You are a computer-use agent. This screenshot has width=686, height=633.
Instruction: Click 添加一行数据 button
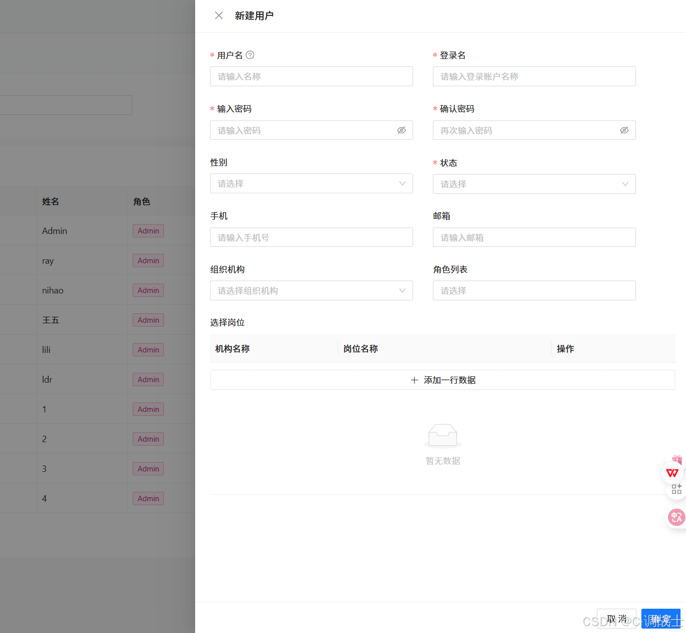[443, 380]
